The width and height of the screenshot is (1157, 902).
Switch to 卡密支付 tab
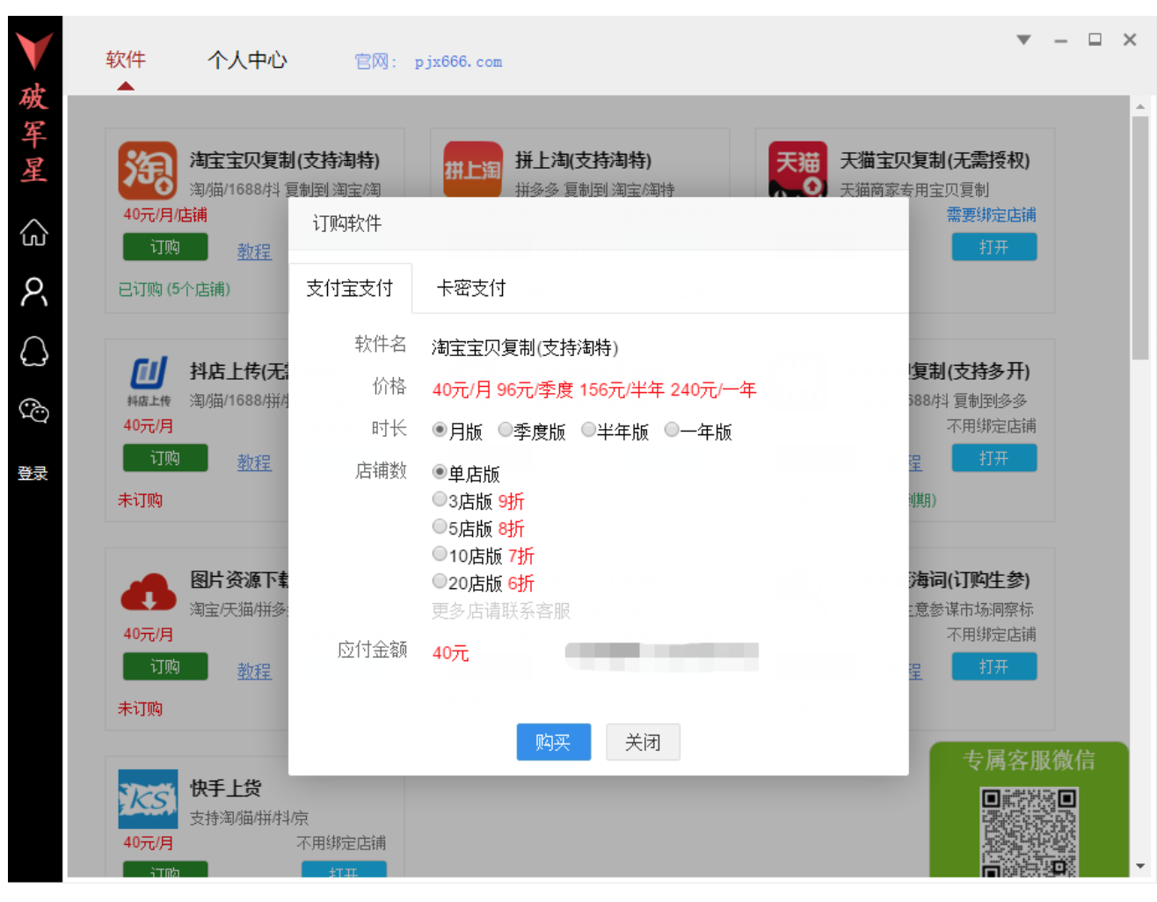pos(471,288)
